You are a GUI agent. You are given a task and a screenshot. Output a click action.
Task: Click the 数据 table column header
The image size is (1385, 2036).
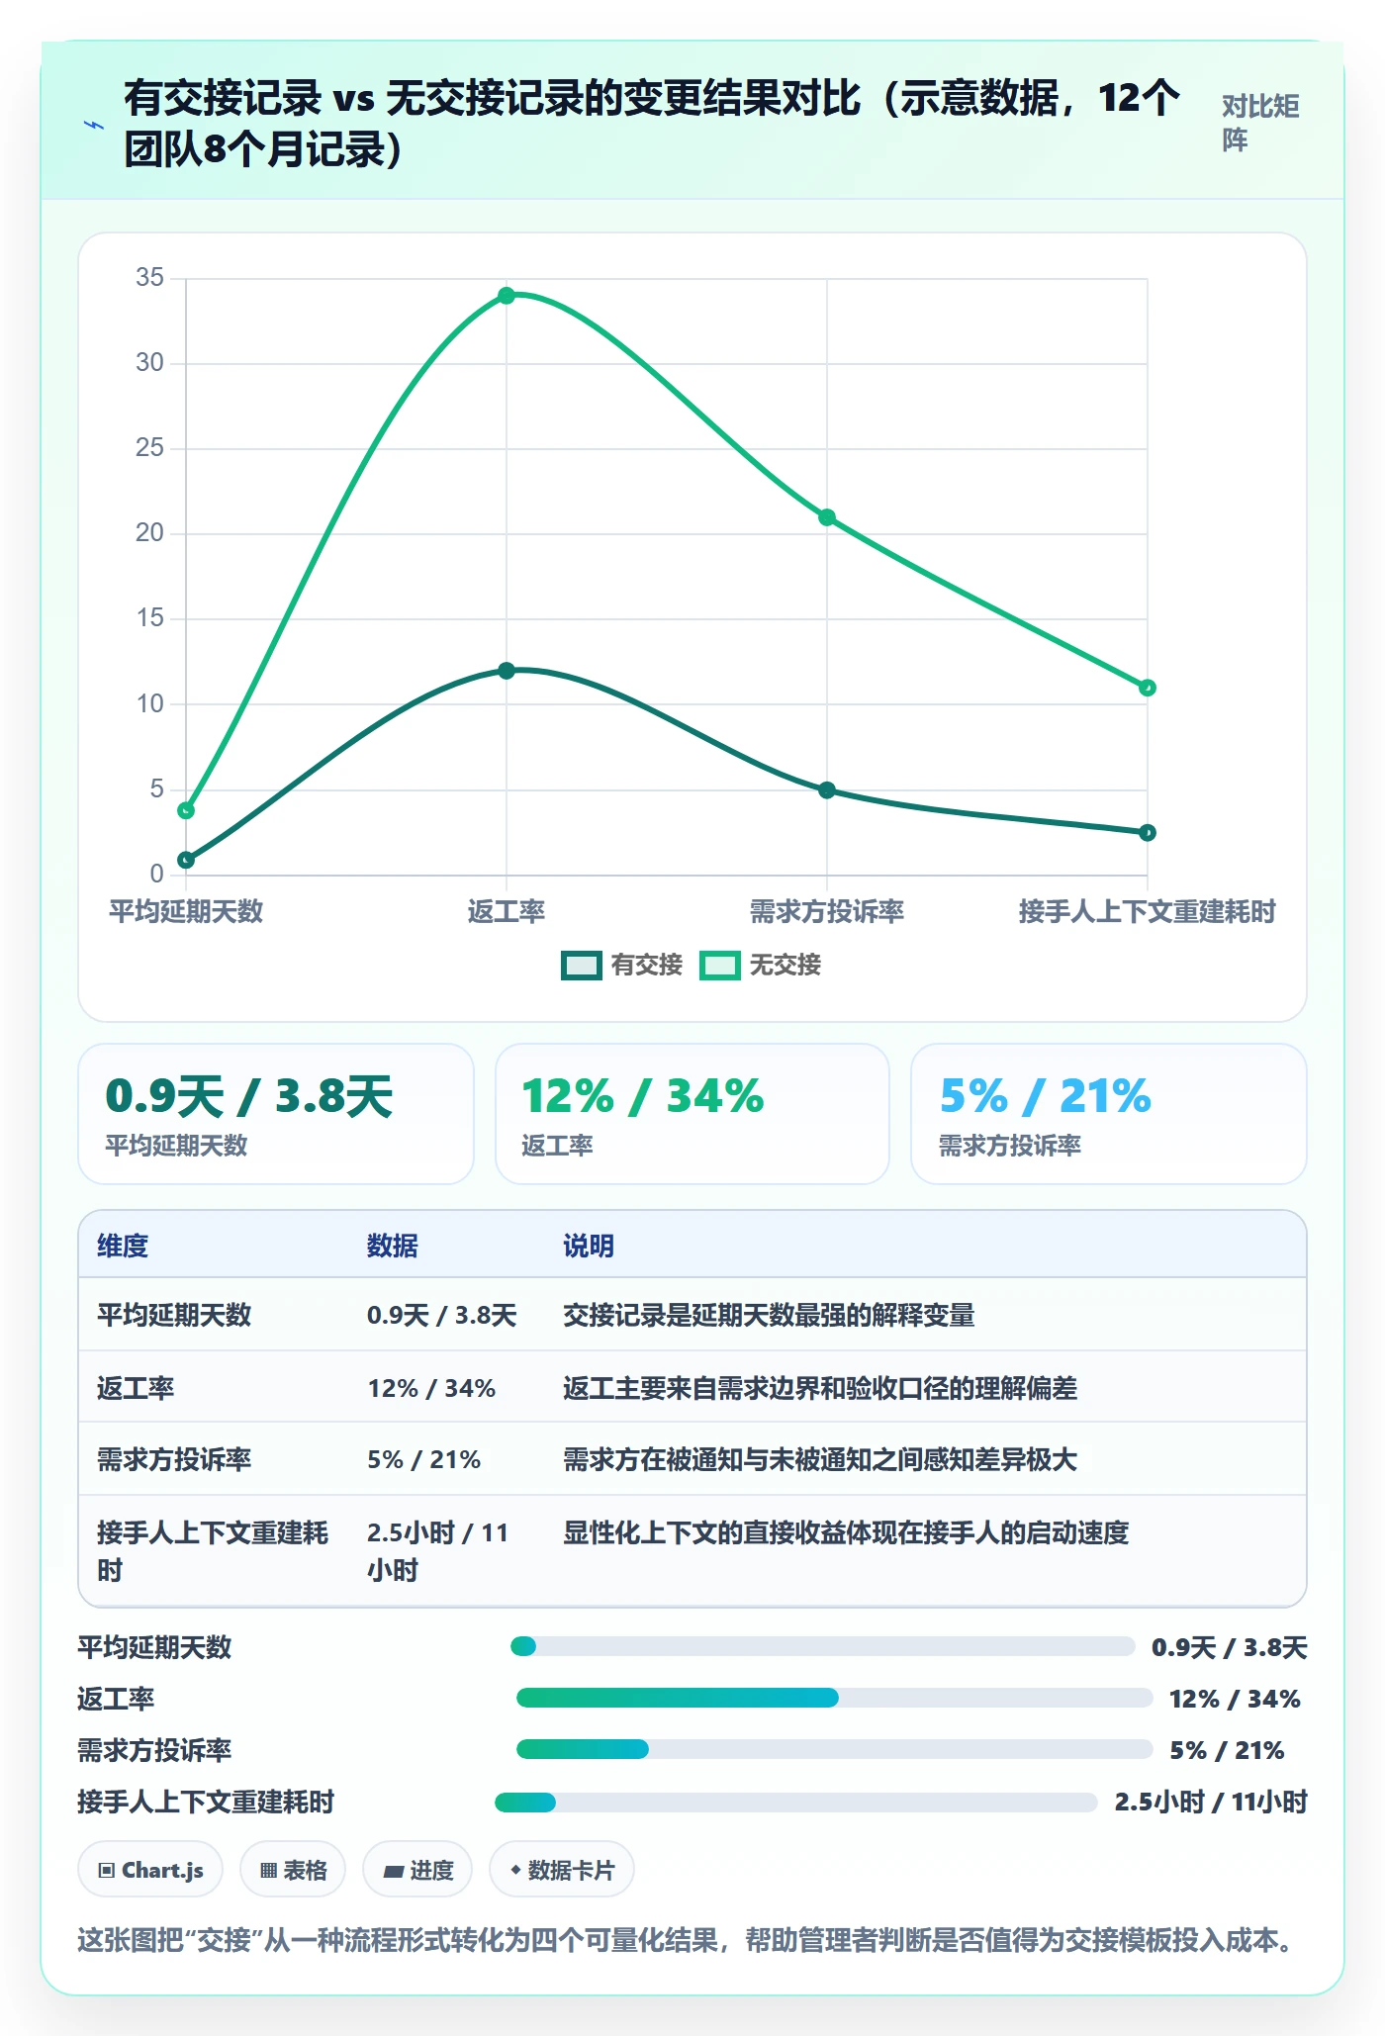tap(393, 1246)
